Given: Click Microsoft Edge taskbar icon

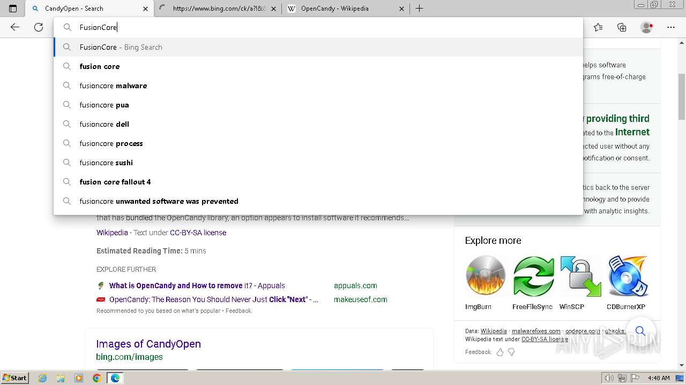Looking at the screenshot, I should coord(115,378).
